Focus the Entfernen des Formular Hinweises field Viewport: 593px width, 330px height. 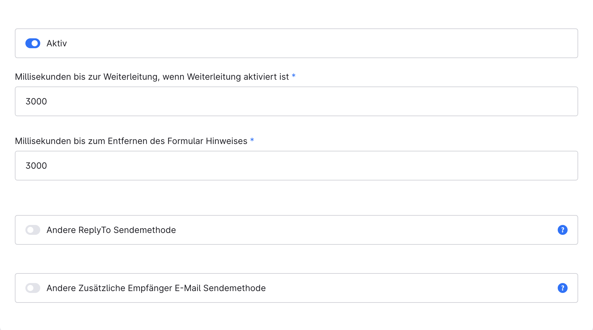[296, 166]
